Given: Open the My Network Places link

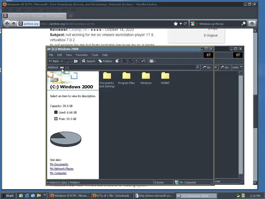Looking at the screenshot, I should click(62, 169).
